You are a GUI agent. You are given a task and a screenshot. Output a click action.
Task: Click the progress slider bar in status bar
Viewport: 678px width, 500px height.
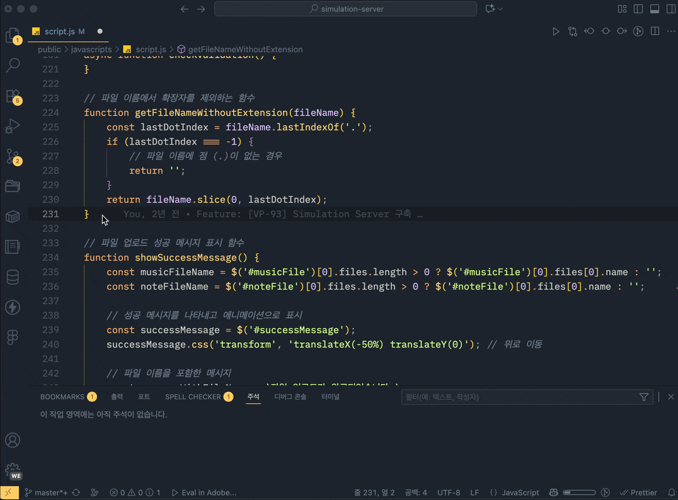coord(579,492)
